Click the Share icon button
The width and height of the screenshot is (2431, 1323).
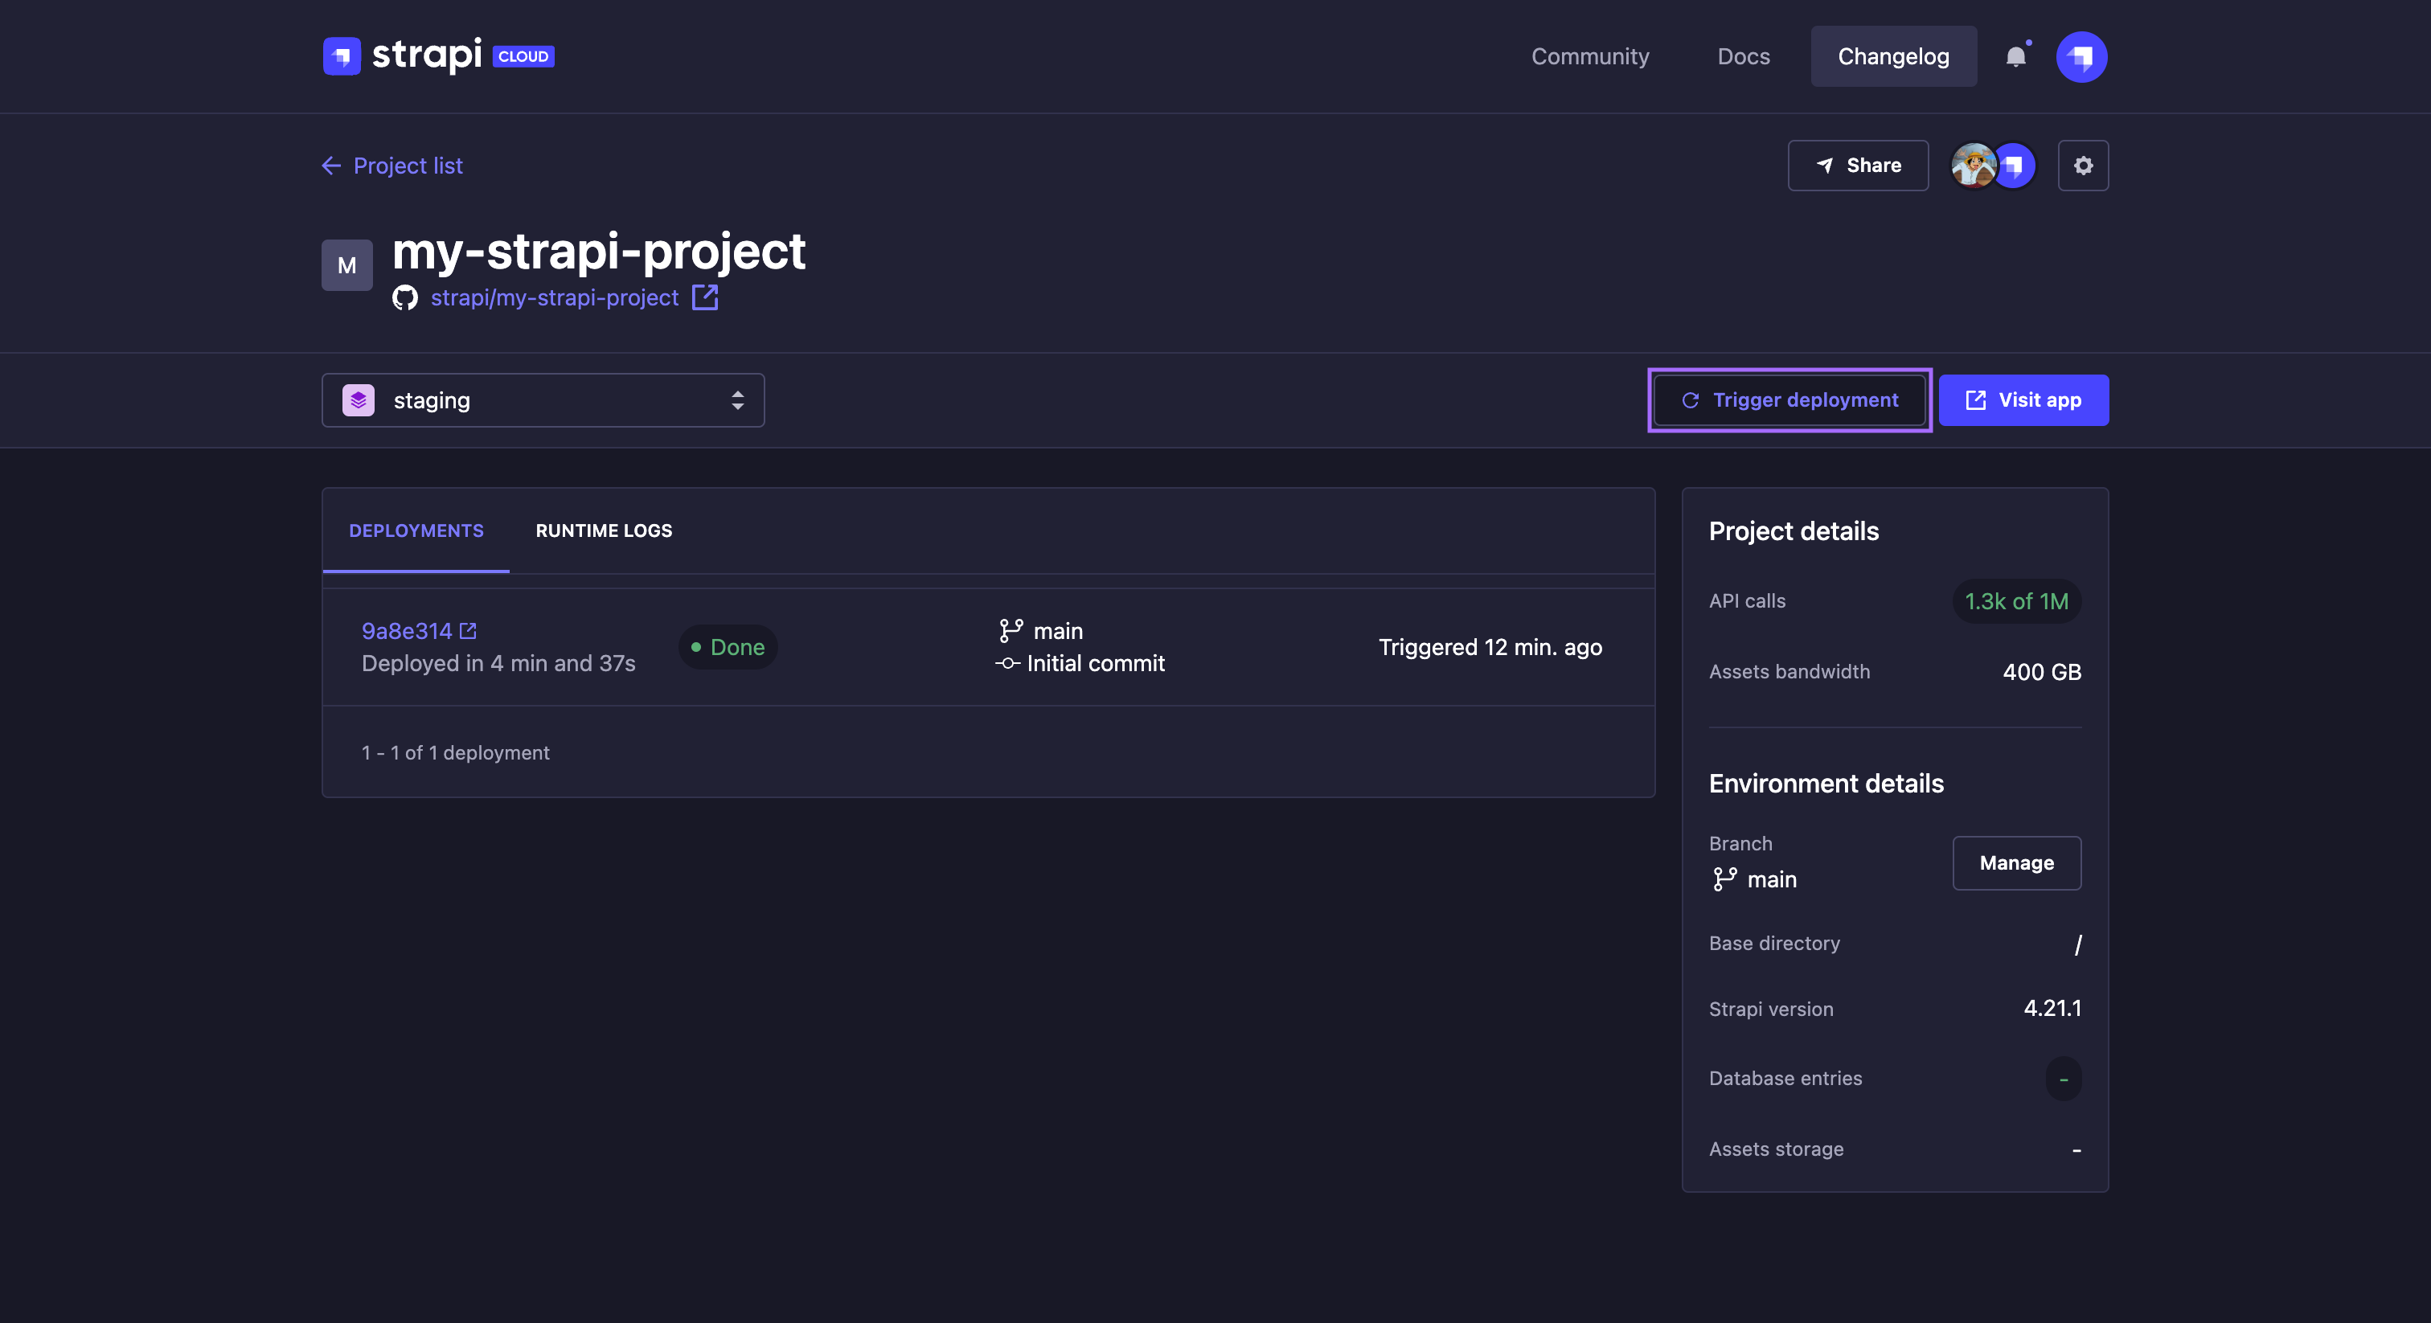click(x=1858, y=165)
